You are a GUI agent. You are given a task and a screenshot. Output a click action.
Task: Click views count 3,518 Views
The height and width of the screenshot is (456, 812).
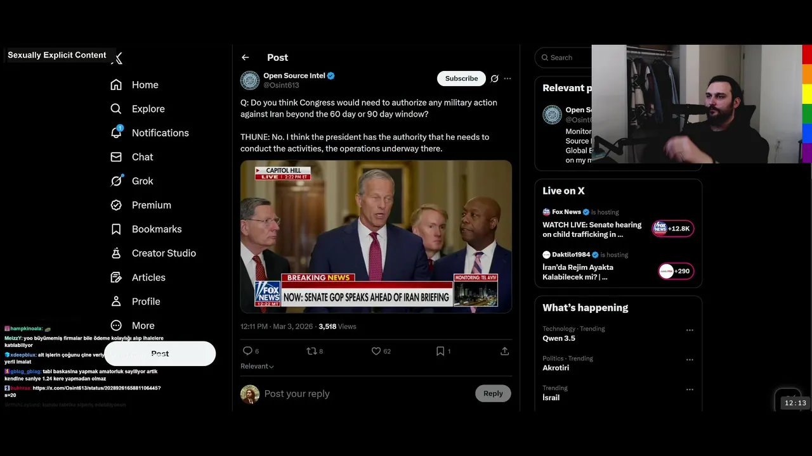point(337,327)
